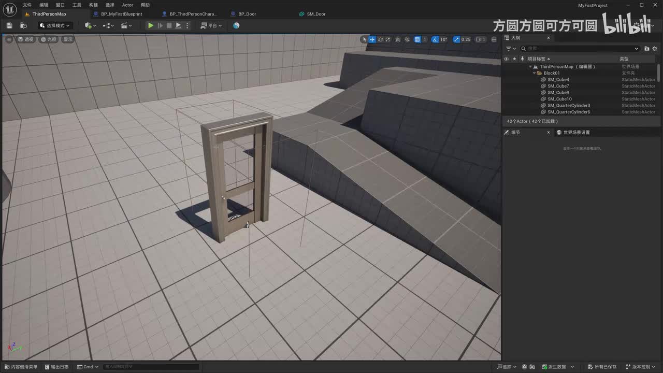Open the camera speed setting
663x373 pixels.
coord(481,39)
